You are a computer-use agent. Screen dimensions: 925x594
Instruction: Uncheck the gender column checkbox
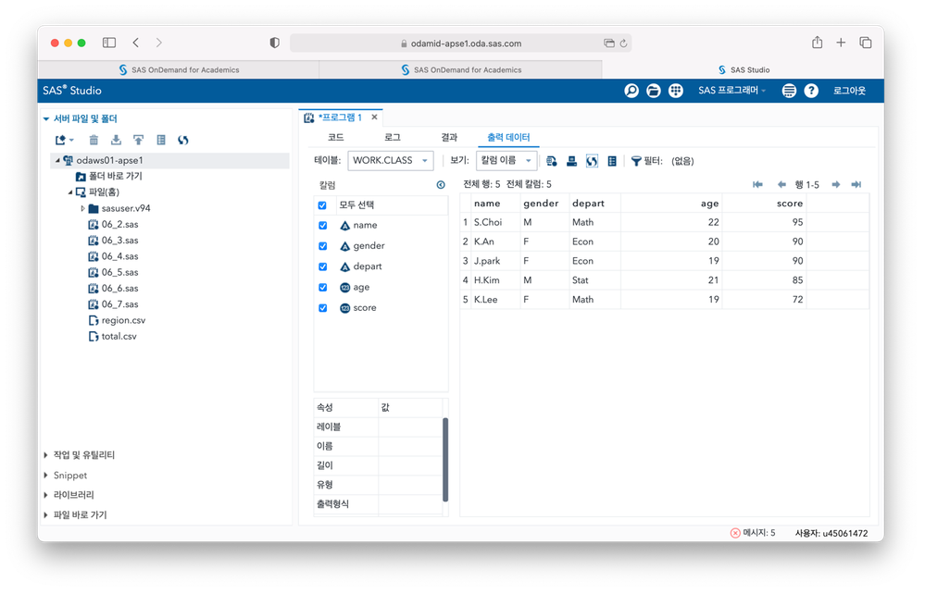323,246
